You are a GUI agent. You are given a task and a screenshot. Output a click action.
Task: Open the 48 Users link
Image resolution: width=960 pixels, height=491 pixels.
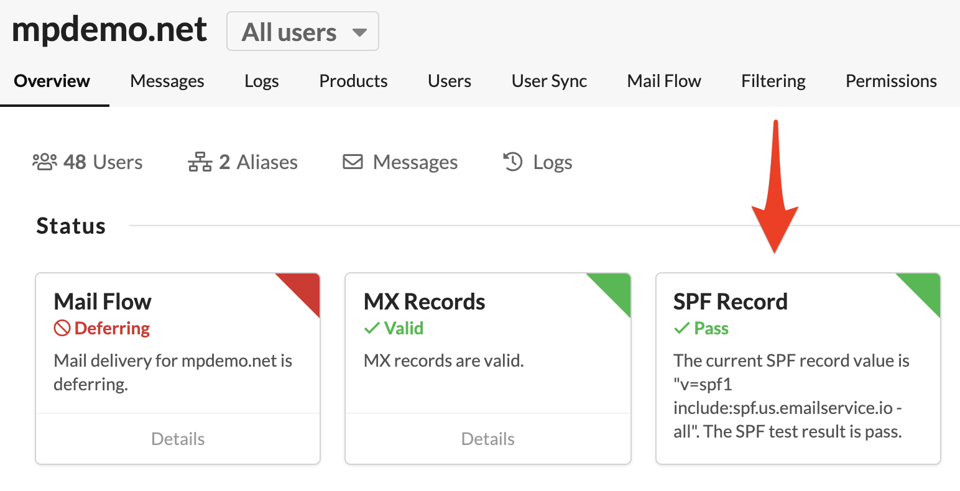click(103, 162)
